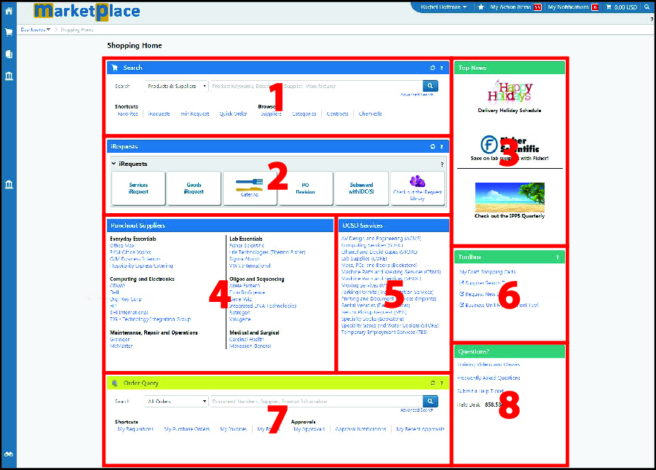The image size is (656, 470).
Task: Open My Action Items menu
Action: coord(511,7)
